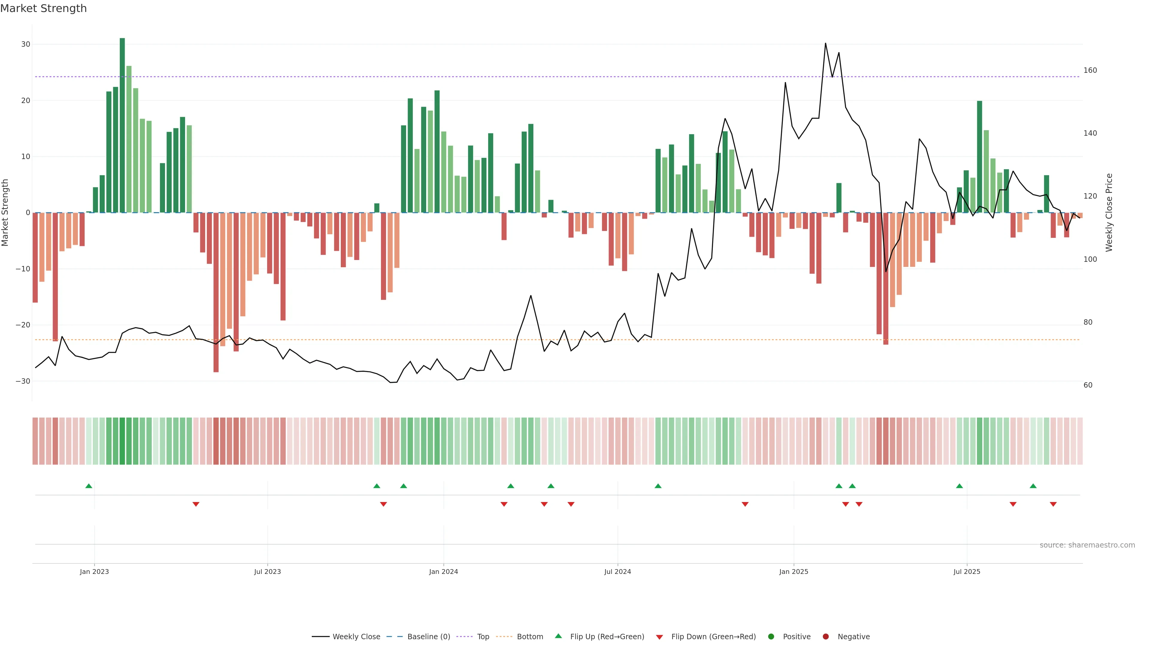Click the first red flip-down triangle marker
This screenshot has width=1150, height=647.
point(196,504)
